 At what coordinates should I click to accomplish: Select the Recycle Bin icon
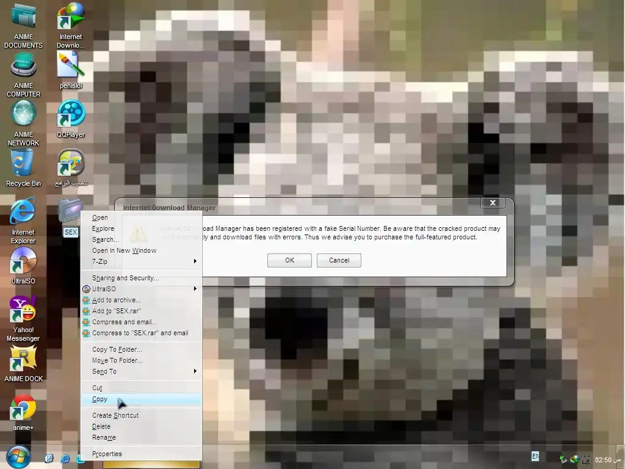[24, 167]
